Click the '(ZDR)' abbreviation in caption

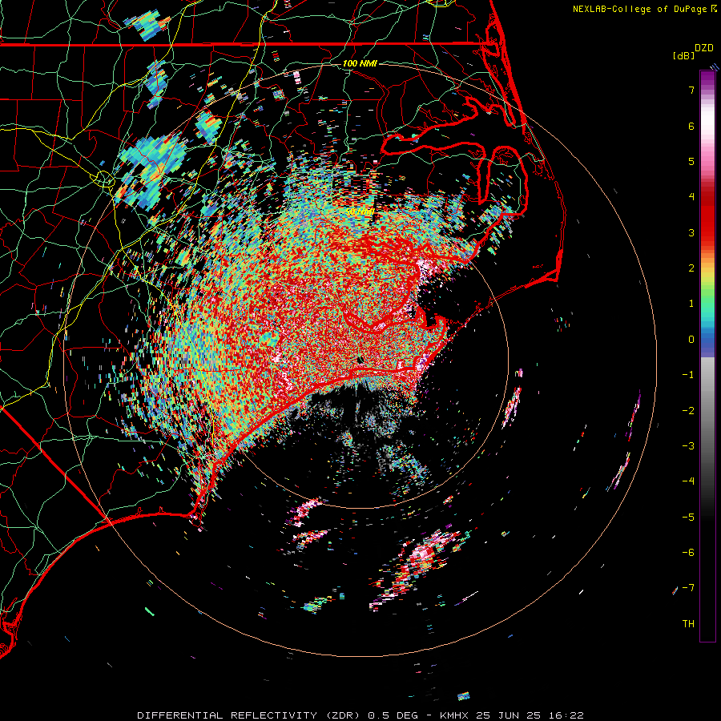[344, 715]
